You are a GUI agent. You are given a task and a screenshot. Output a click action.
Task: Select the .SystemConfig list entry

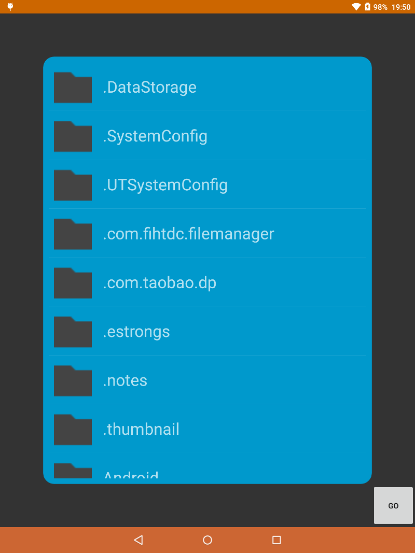point(155,136)
